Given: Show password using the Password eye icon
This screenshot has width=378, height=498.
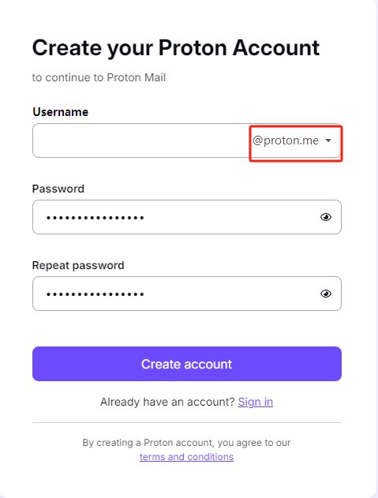Looking at the screenshot, I should point(326,217).
